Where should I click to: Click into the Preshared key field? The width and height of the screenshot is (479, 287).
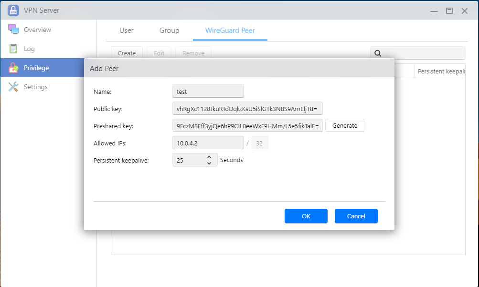tap(247, 126)
